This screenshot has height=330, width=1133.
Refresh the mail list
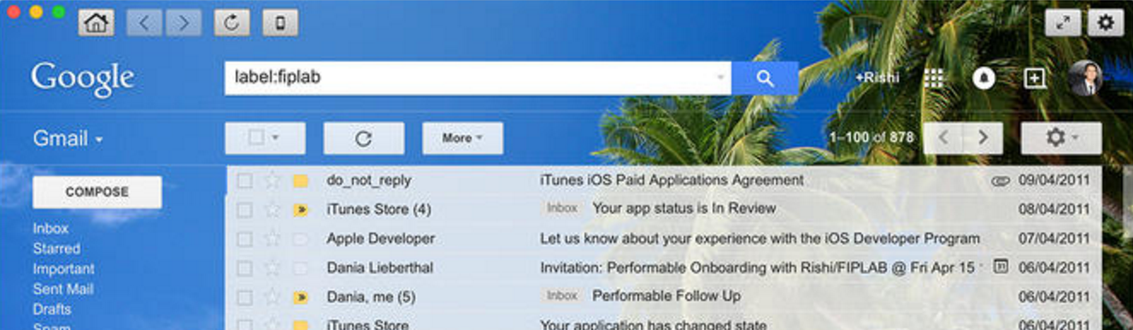pyautogui.click(x=363, y=138)
